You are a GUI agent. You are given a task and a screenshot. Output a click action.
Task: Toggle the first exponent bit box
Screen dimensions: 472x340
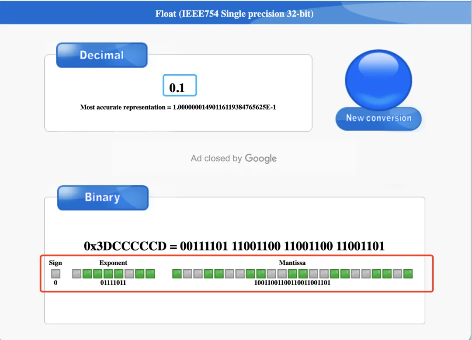click(77, 274)
